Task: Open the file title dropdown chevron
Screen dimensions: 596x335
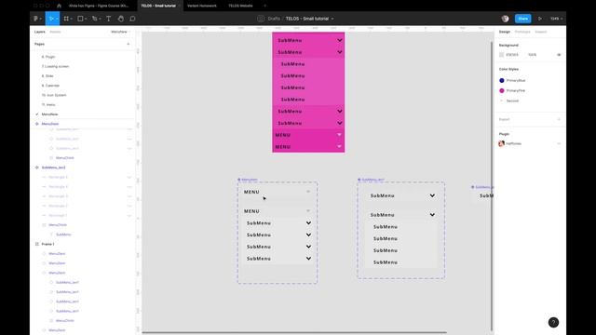Action: point(332,19)
